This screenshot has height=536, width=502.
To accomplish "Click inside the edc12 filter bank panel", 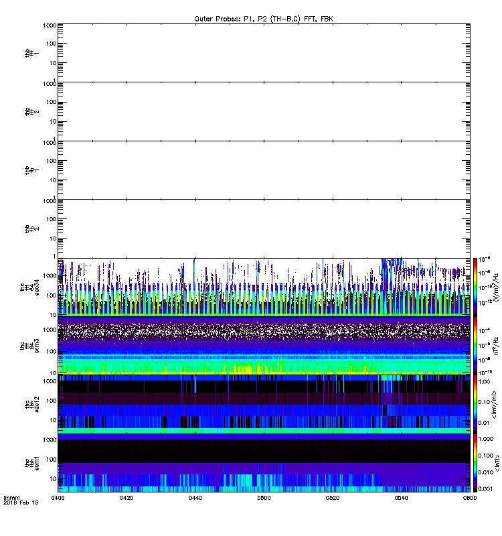I will click(x=264, y=405).
